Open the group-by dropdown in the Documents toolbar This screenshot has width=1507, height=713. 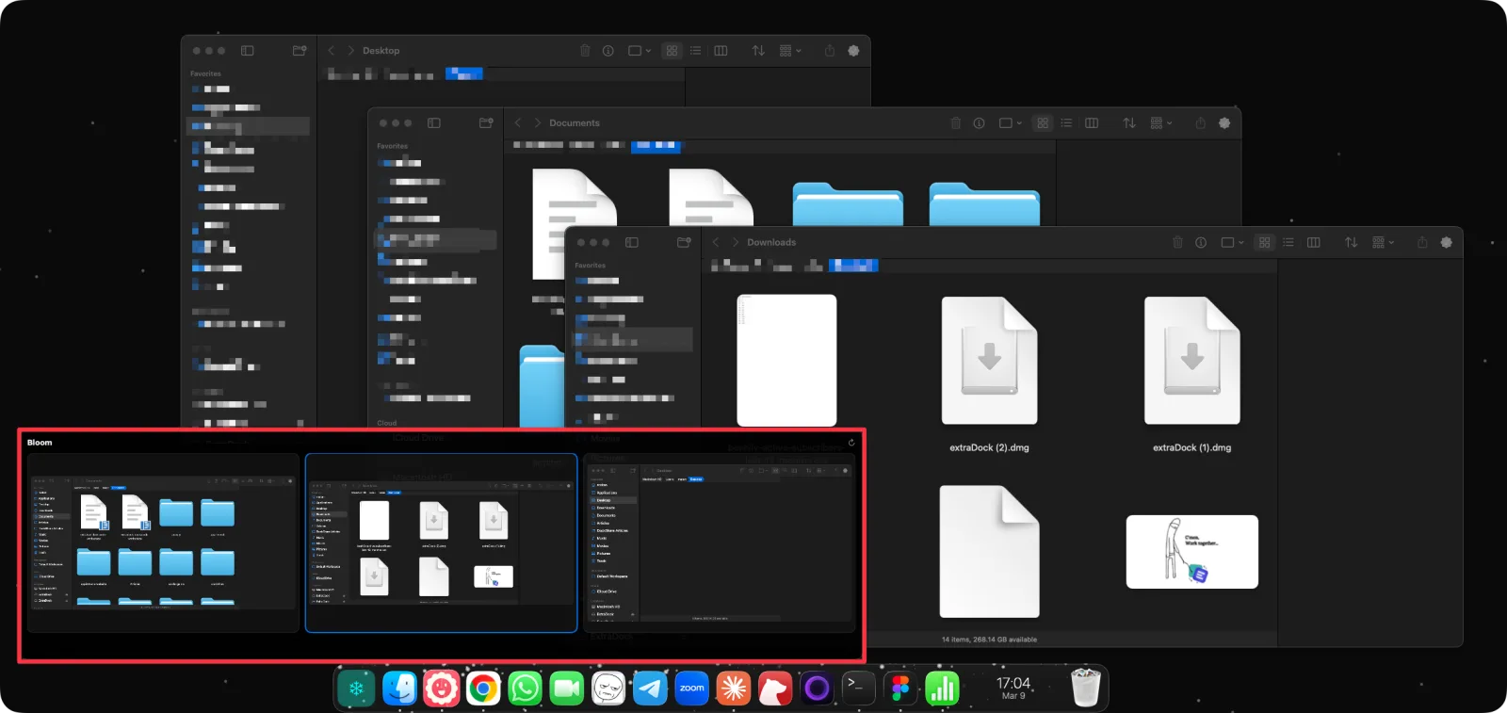[x=1161, y=122]
